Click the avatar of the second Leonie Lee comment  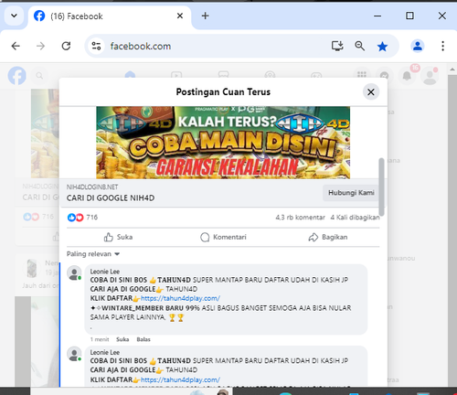(x=74, y=354)
